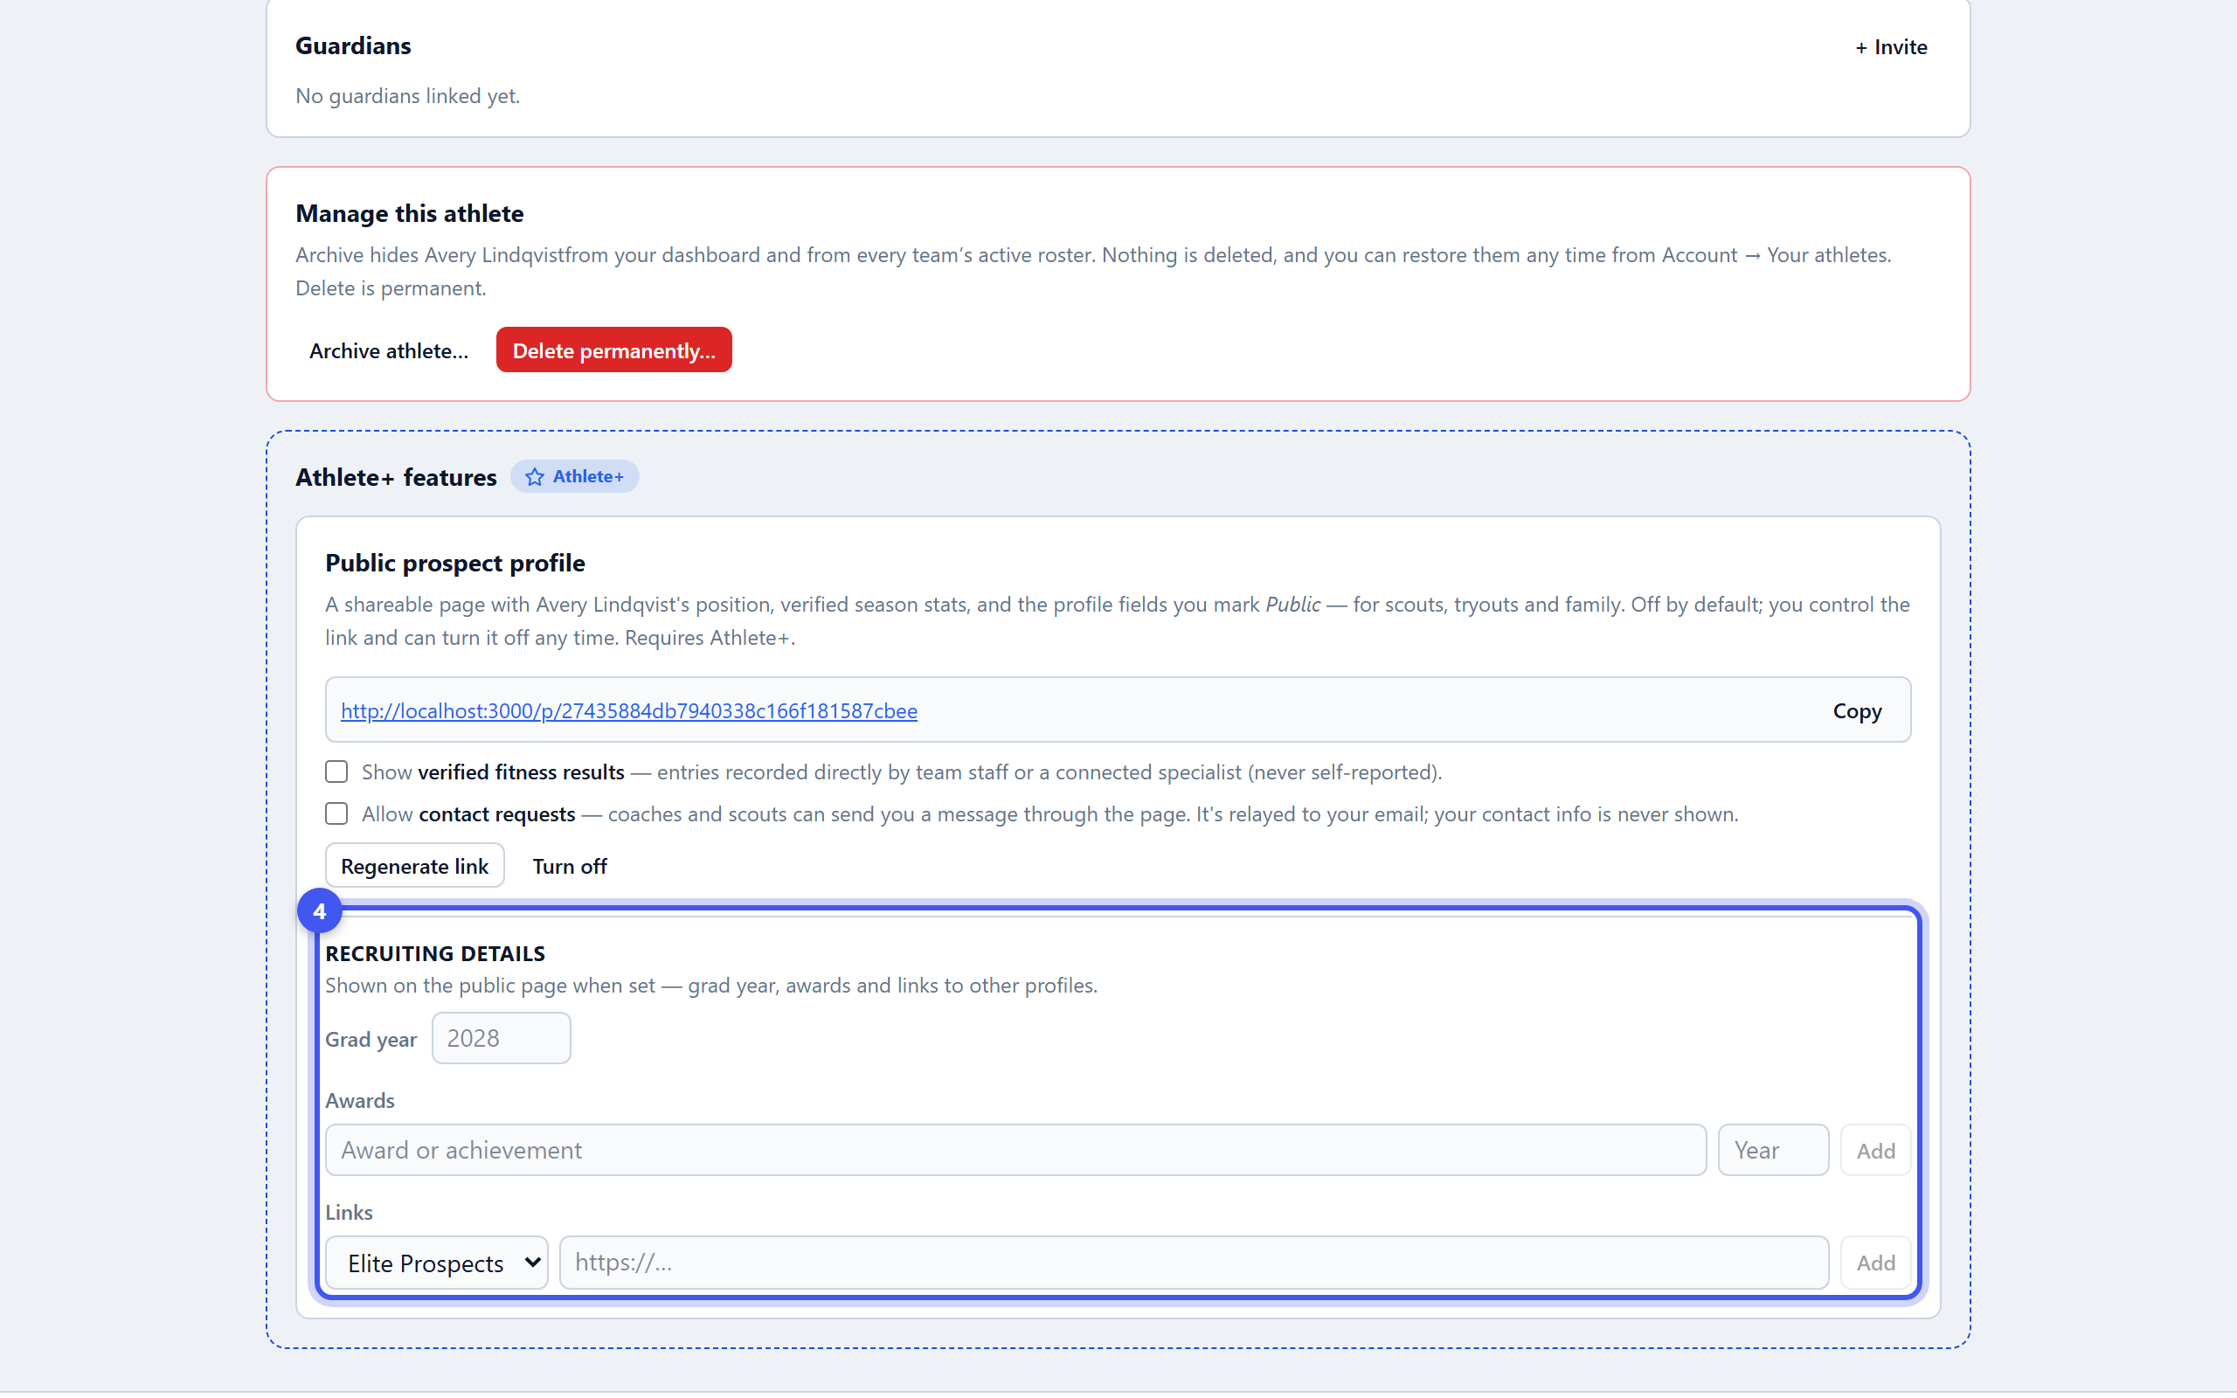Click the 'Awards' label
Screen dimensions: 2237x1398
[360, 1100]
